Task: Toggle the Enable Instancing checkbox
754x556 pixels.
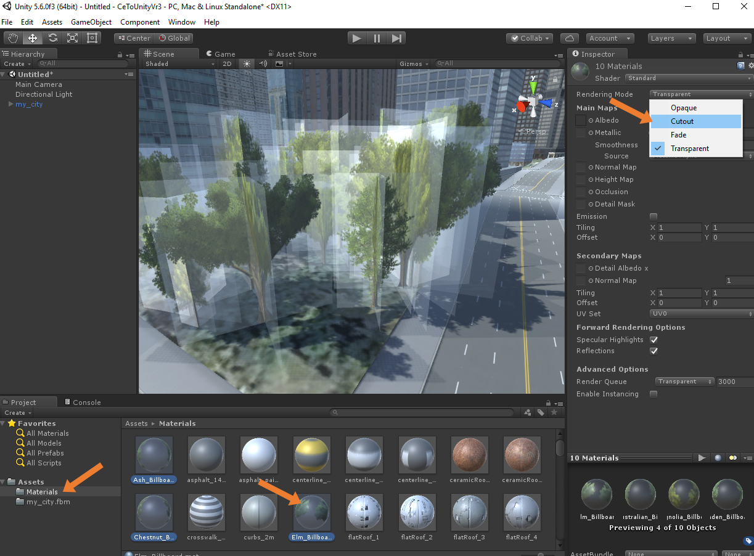Action: pyautogui.click(x=654, y=394)
